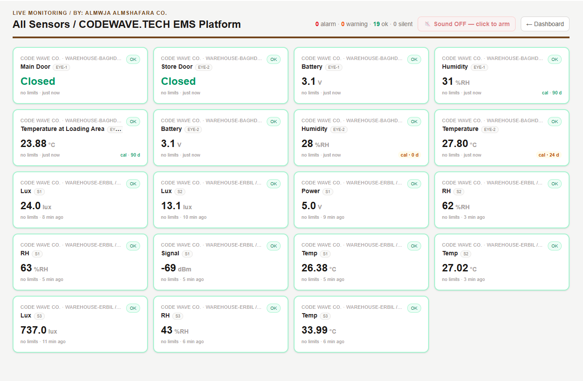Click the OK badge on Temp S1 card
The image size is (583, 381).
coord(414,246)
